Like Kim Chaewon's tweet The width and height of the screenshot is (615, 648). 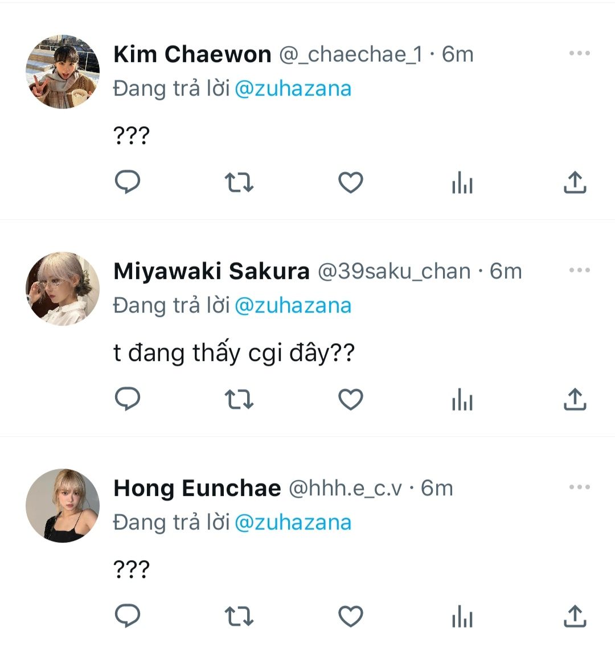click(x=351, y=183)
